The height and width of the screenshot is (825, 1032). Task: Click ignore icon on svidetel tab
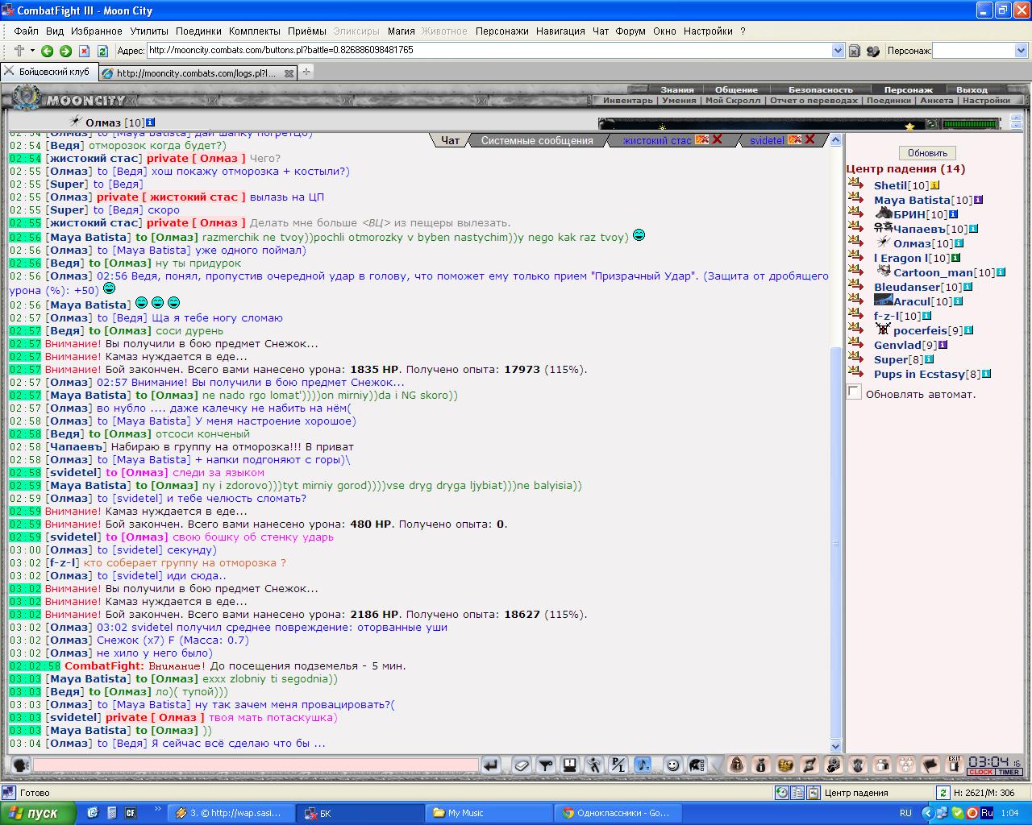click(x=794, y=139)
